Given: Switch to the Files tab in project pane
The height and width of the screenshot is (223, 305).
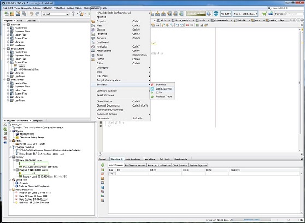Looking at the screenshot, I should pos(19,20).
